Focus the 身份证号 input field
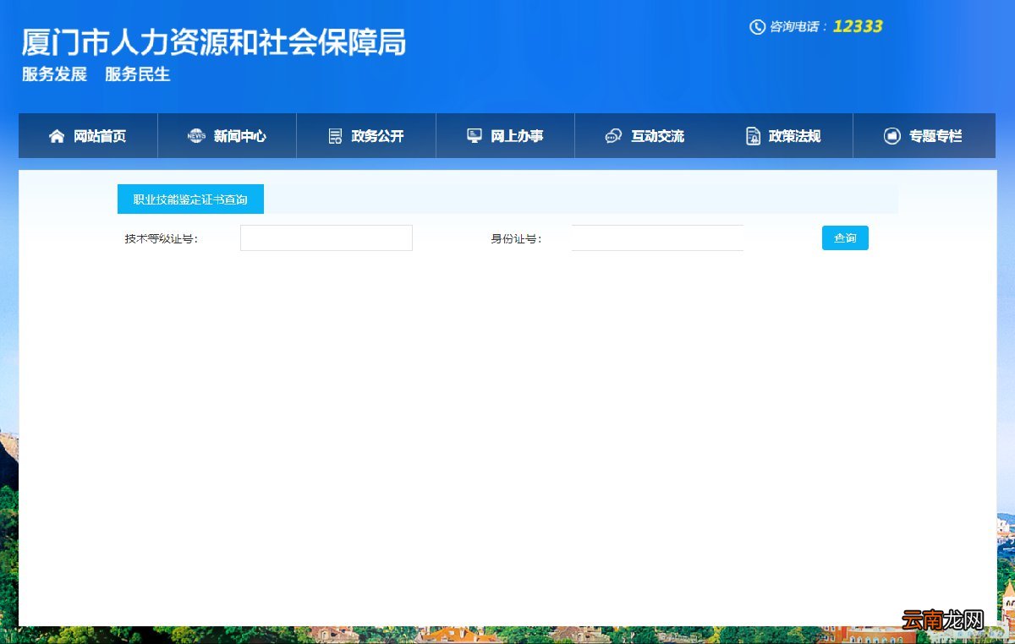Viewport: 1015px width, 644px height. 657,238
